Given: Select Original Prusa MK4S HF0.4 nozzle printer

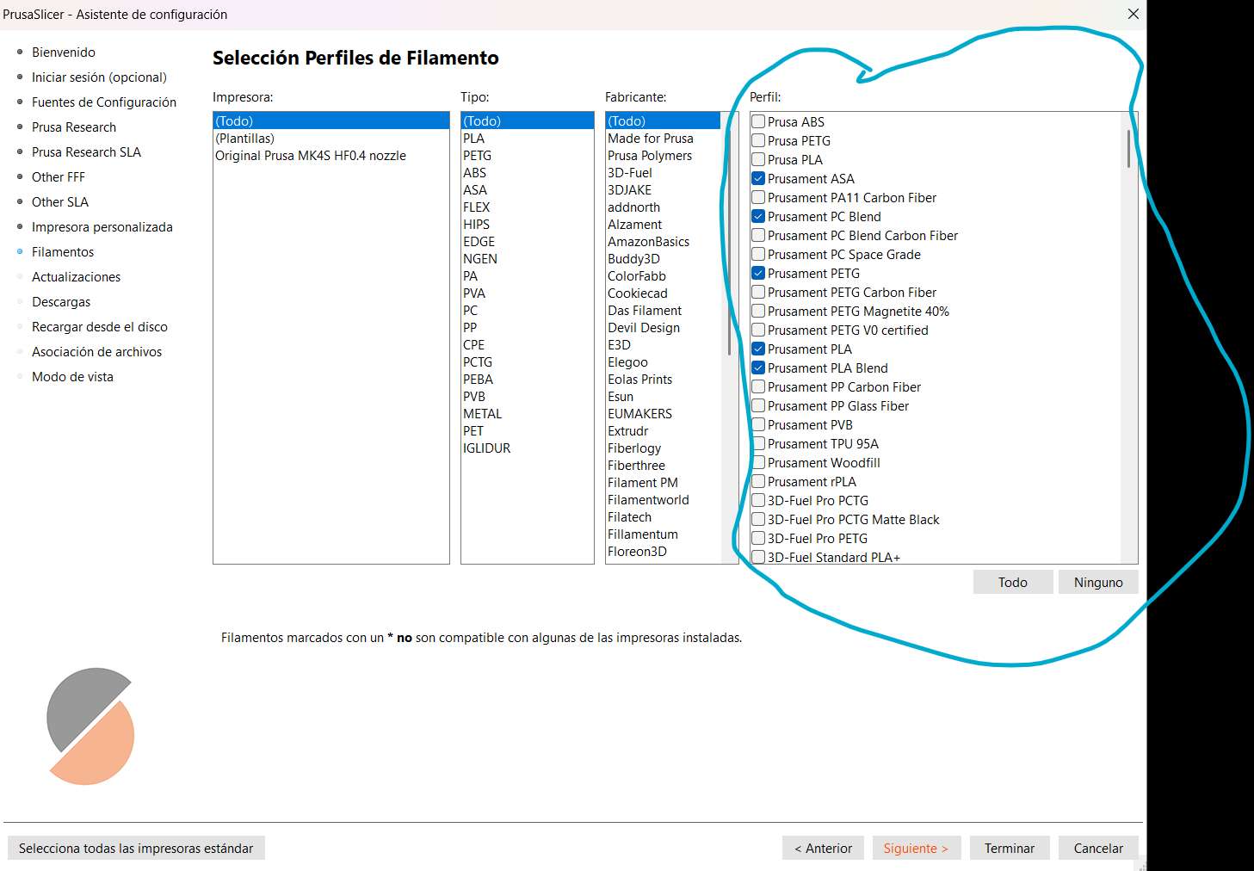Looking at the screenshot, I should 331,156.
